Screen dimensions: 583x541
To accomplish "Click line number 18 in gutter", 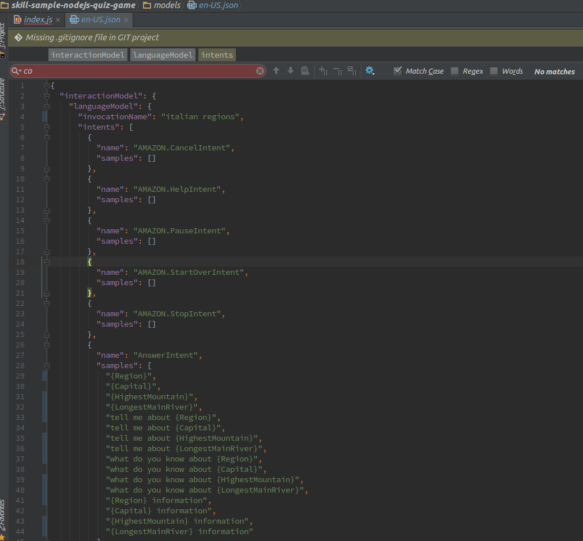I will 20,262.
